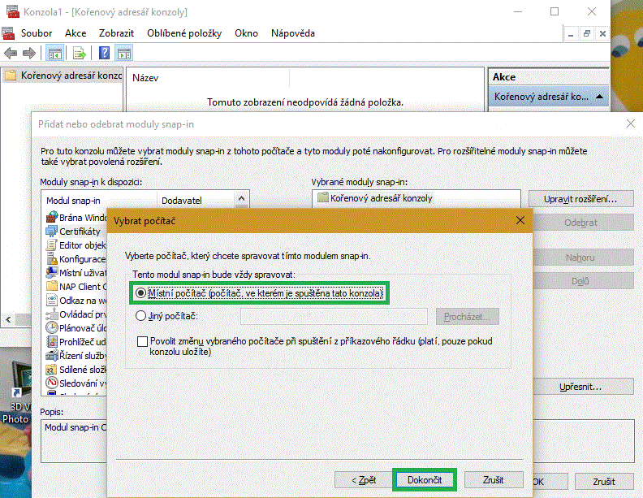Click the Dokončit button

pyautogui.click(x=425, y=480)
